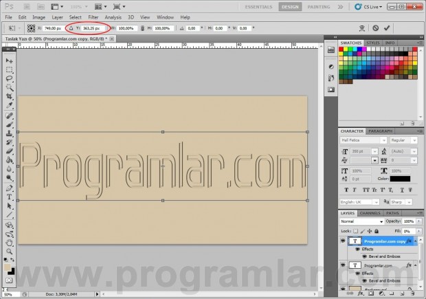Screen dimensions: 426x299
Task: Delete layer using trash icon
Action: coord(413,294)
